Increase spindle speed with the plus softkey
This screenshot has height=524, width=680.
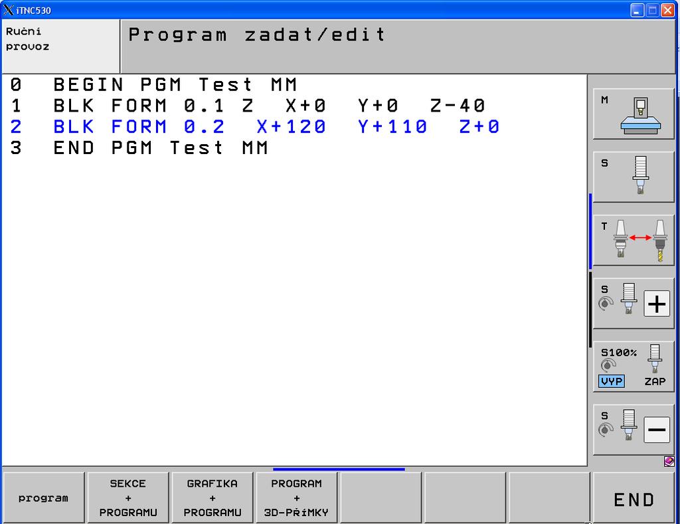click(x=634, y=304)
